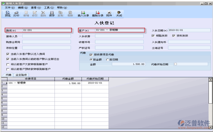The width and height of the screenshot is (213, 132).
Task: Open the 文件 menu
Action: click(10, 8)
